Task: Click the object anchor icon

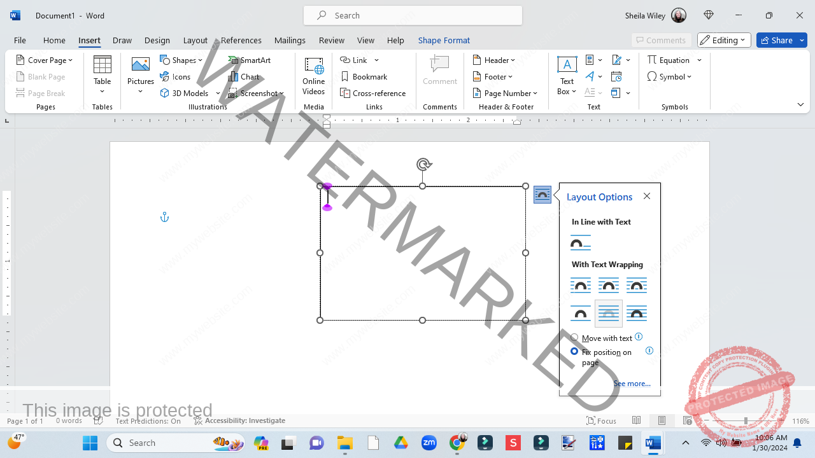Action: click(164, 218)
